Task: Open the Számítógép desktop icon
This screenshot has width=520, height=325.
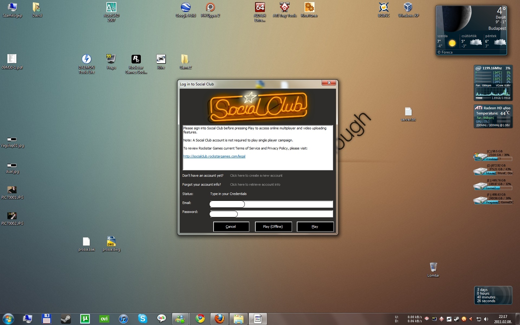Action: tap(12, 10)
